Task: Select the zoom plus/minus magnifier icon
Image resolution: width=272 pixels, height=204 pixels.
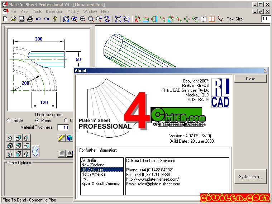Action: click(x=99, y=19)
